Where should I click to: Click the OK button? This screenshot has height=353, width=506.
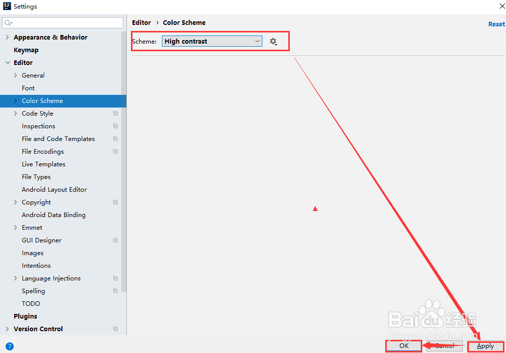(x=403, y=346)
